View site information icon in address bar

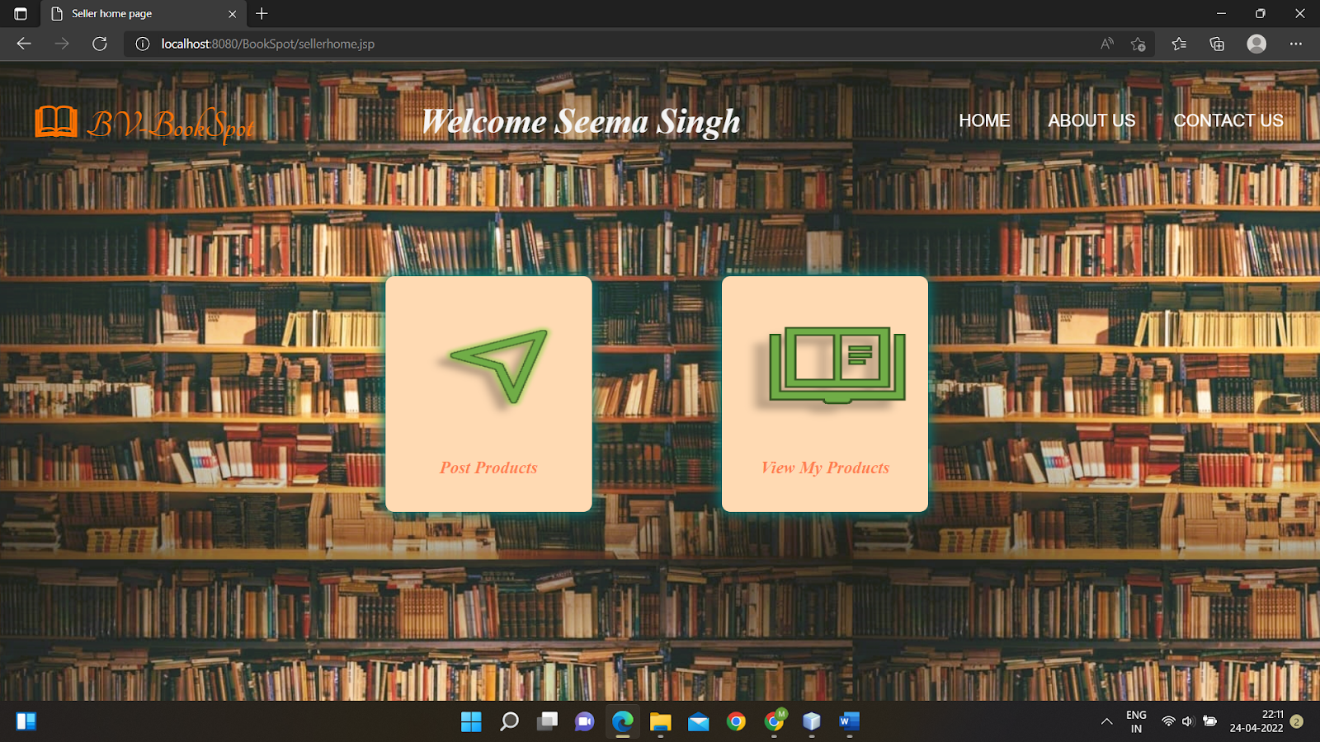pyautogui.click(x=143, y=44)
